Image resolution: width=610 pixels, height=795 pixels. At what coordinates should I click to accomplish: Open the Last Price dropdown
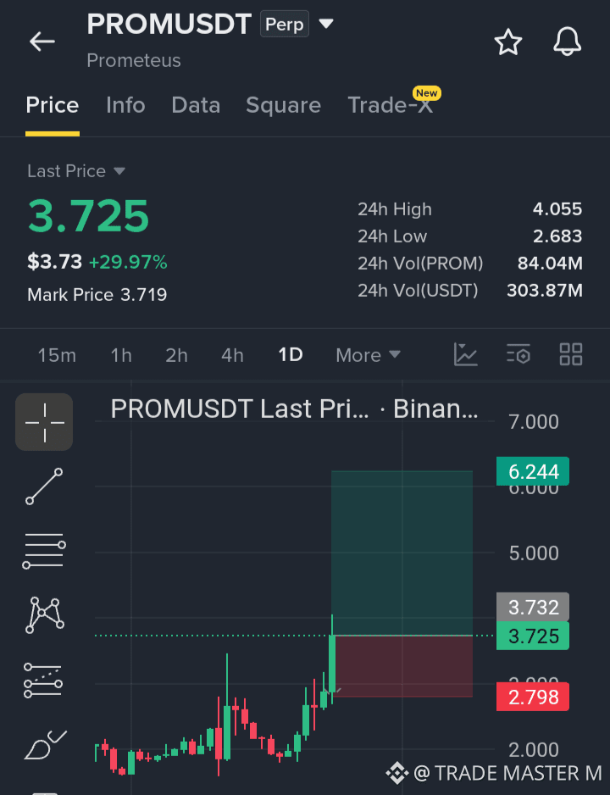coord(76,171)
